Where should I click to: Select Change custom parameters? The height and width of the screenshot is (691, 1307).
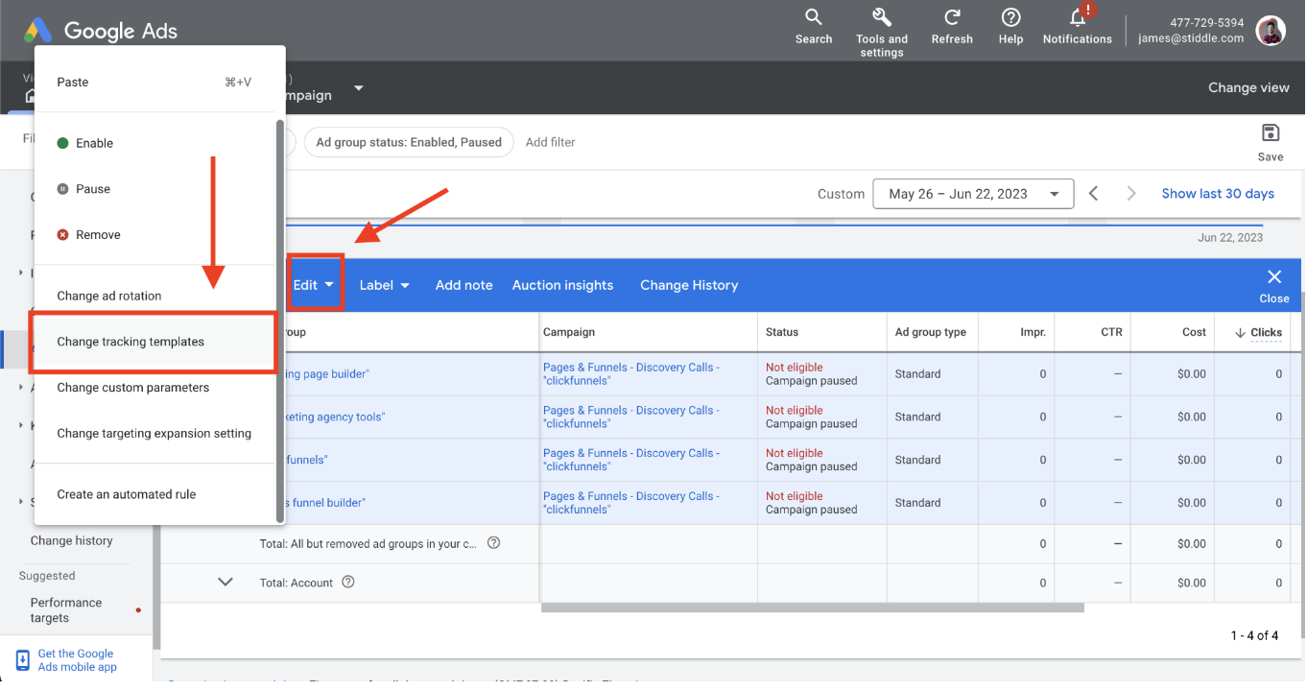pos(154,388)
